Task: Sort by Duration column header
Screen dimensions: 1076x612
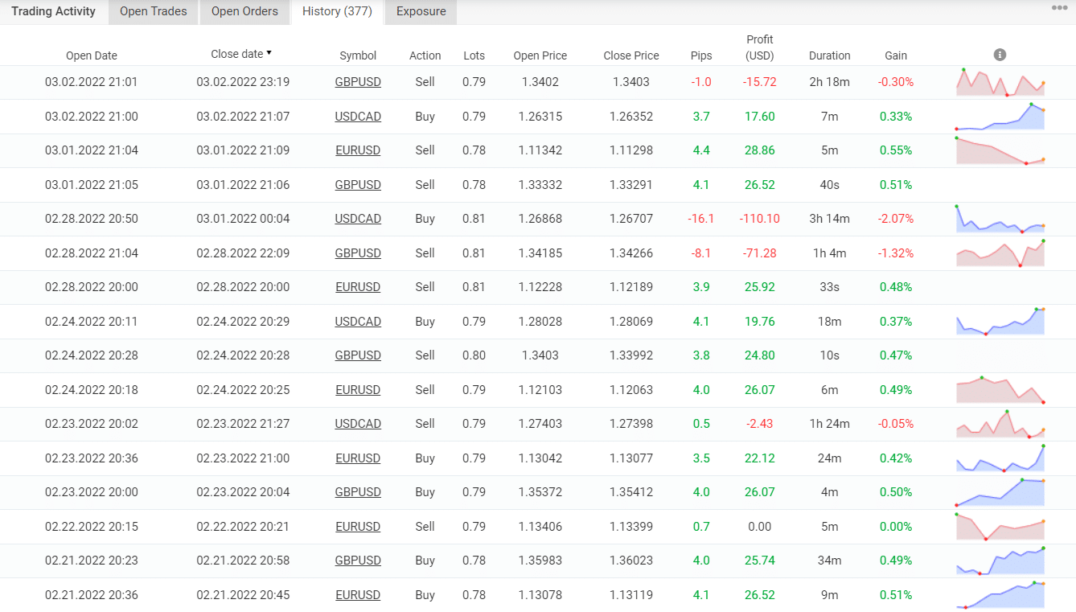Action: 829,55
